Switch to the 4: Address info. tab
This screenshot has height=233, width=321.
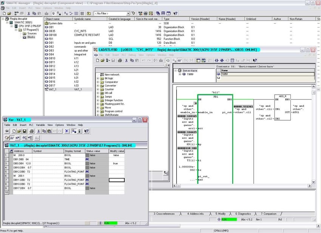[x=196, y=214]
